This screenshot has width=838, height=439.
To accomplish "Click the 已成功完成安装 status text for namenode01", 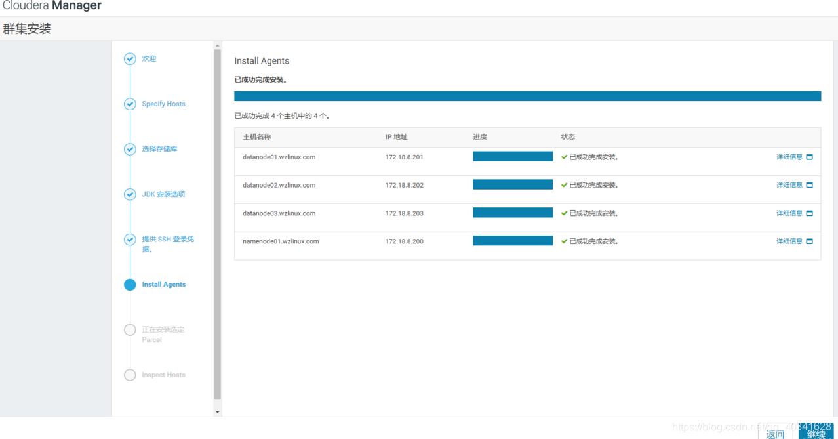I will (594, 241).
